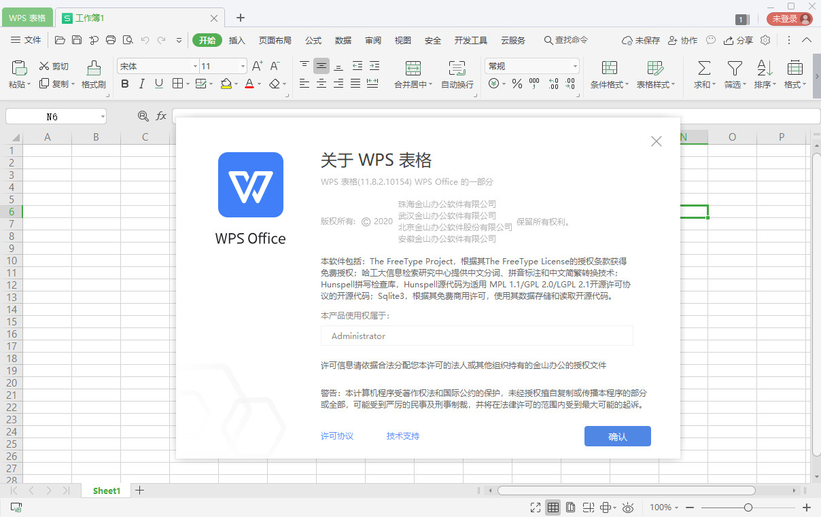Screen dimensions: 821x517
Task: Click the Sort icon
Action: (x=765, y=68)
